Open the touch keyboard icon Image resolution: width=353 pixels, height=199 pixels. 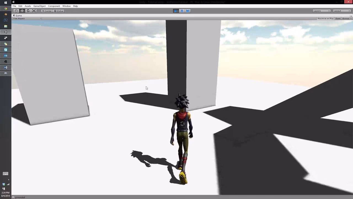6,174
